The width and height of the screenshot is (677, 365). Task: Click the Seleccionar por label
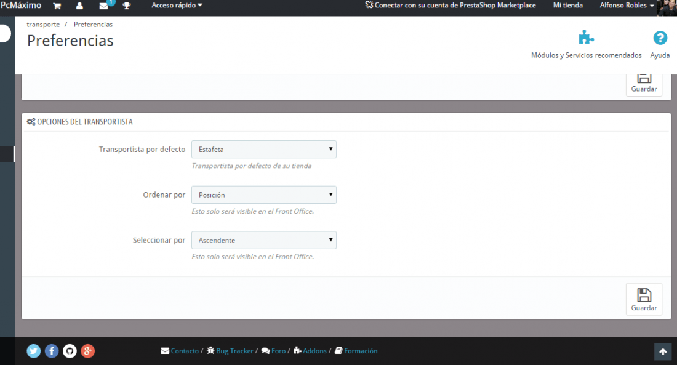pos(159,240)
